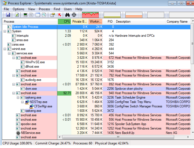The width and height of the screenshot is (194, 148).
Task: Sort by the CPU column header
Action: [64, 22]
